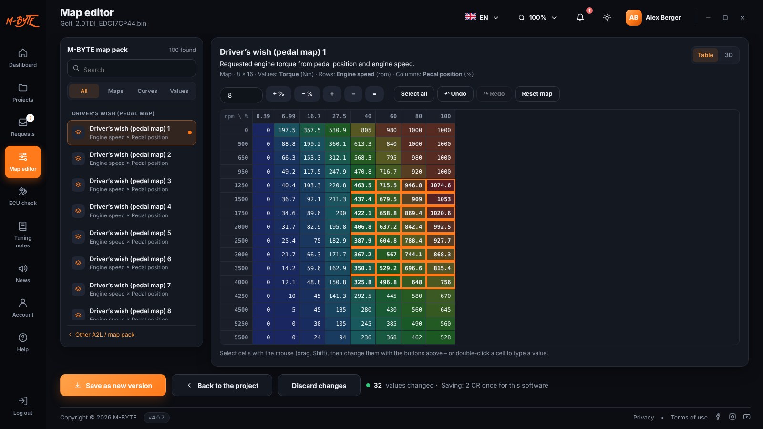Undo the last map change
Image resolution: width=763 pixels, height=429 pixels.
pyautogui.click(x=455, y=94)
